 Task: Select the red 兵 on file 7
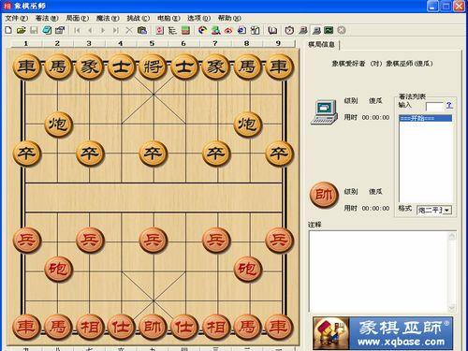[x=216, y=240]
